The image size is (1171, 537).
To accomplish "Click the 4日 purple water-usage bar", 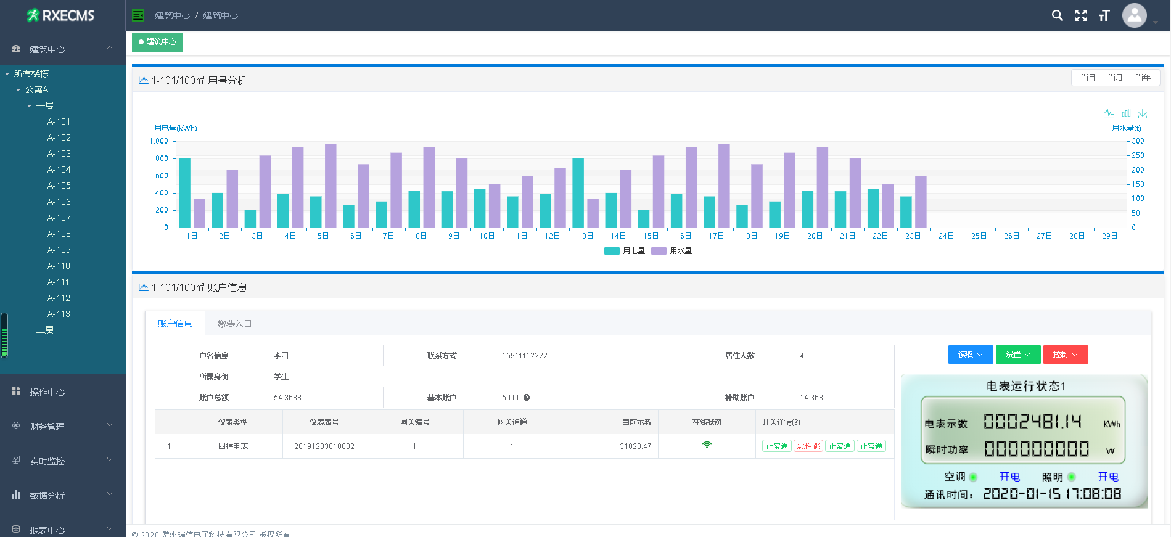I will tap(298, 187).
